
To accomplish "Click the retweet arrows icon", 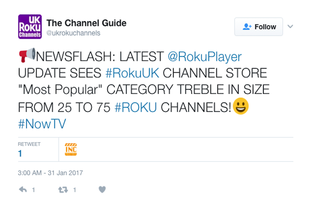I will pos(63,190).
